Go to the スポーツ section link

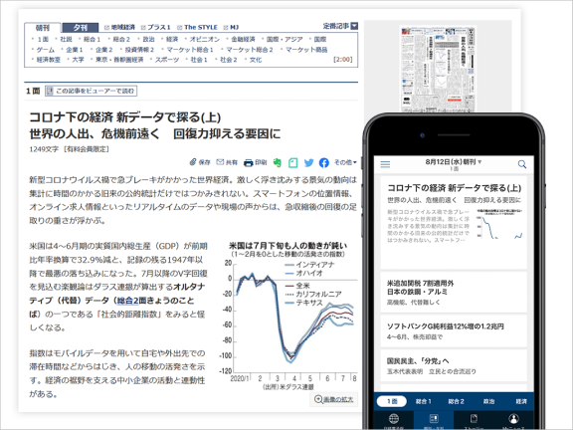point(167,60)
